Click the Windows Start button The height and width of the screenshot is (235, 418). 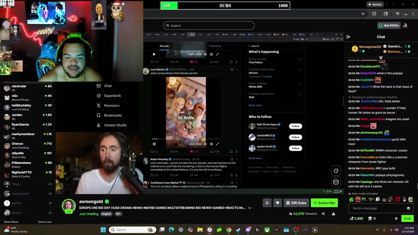click(x=103, y=230)
